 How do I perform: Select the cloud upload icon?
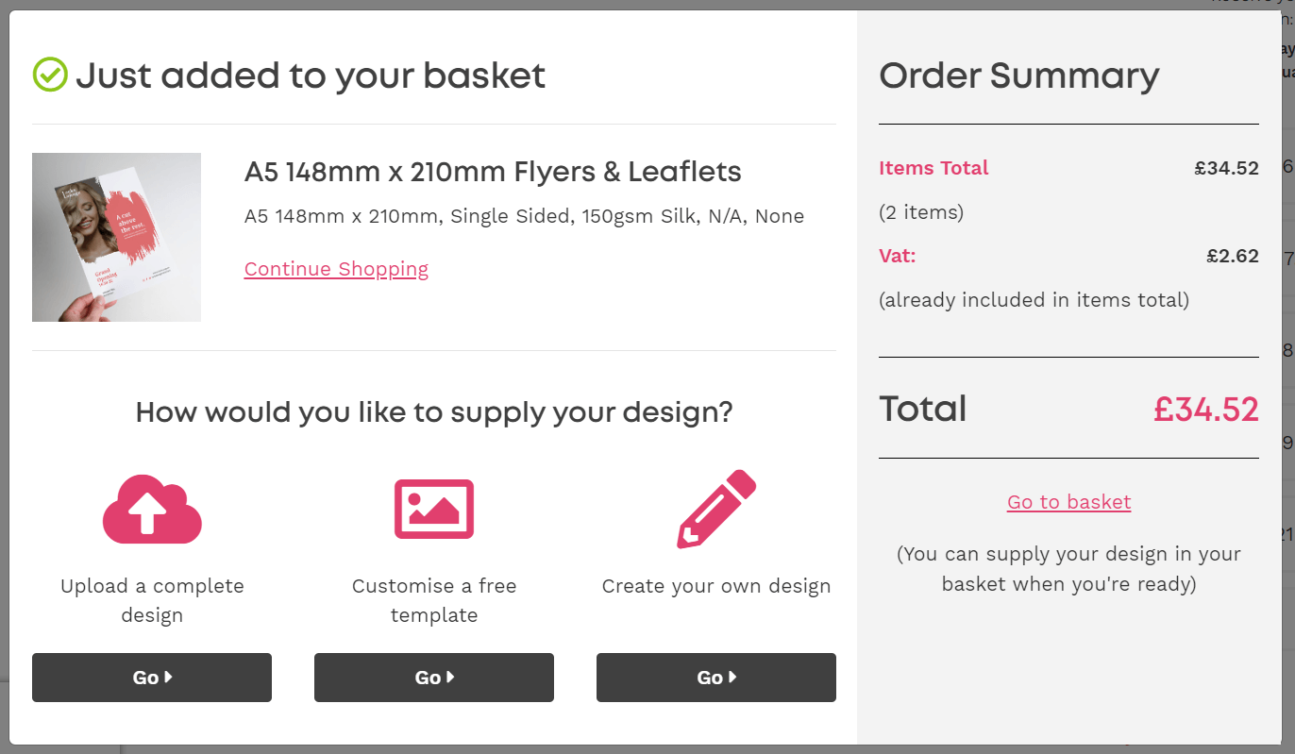point(151,509)
